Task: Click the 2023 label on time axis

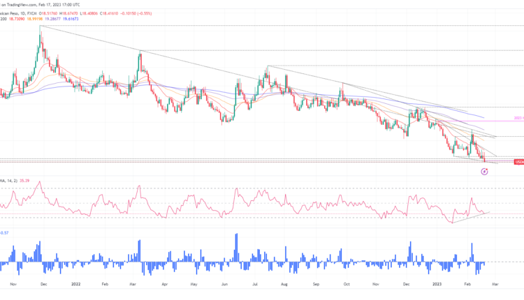Action: (435, 285)
